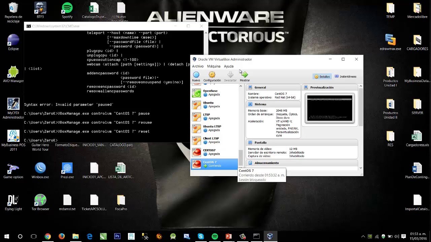The height and width of the screenshot is (242, 431).
Task: Click the VM preview thumbnail
Action: click(x=330, y=108)
